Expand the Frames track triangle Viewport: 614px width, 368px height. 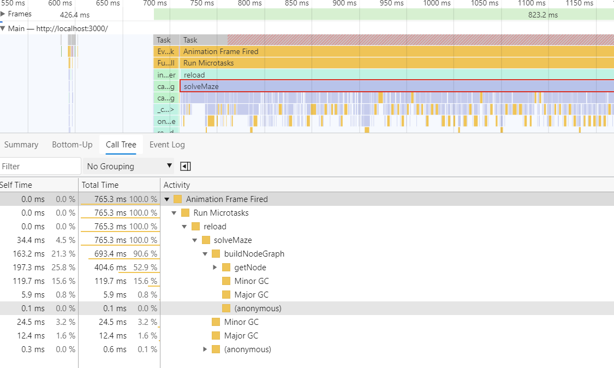click(x=3, y=14)
